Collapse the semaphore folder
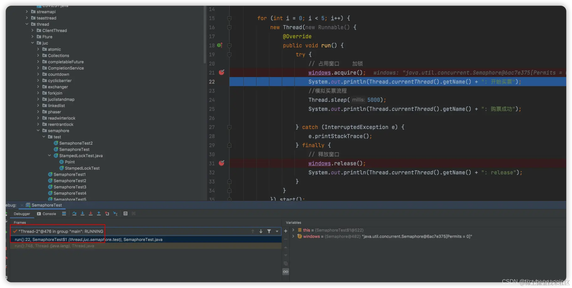This screenshot has height=288, width=572. click(x=38, y=131)
